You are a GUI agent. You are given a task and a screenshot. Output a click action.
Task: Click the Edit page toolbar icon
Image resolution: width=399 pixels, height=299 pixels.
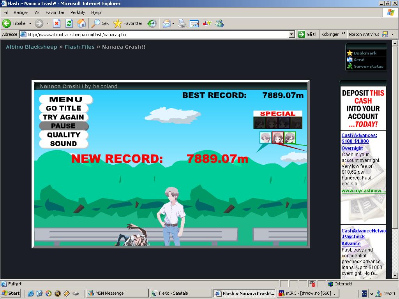tap(194, 23)
